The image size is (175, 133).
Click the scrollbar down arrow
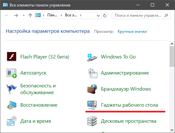click(172, 130)
